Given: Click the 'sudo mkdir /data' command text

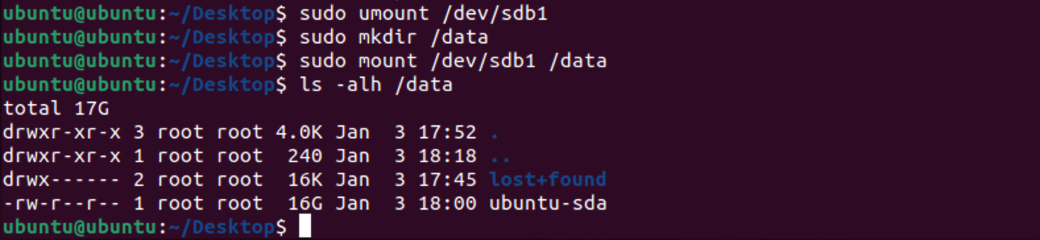Looking at the screenshot, I should pyautogui.click(x=393, y=37).
